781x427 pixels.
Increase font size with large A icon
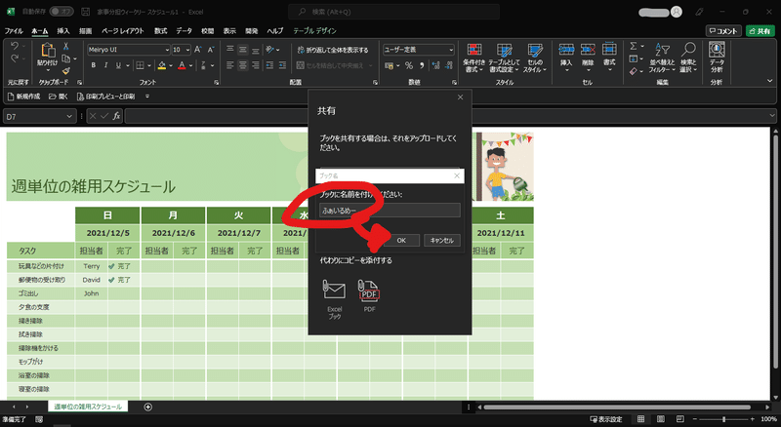pos(198,50)
